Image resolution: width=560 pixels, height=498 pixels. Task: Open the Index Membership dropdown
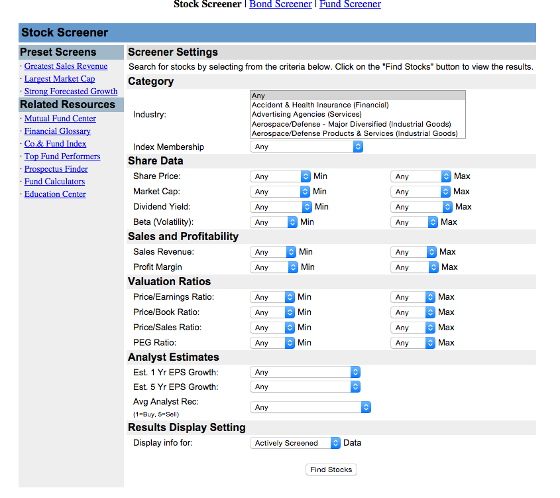coord(306,147)
